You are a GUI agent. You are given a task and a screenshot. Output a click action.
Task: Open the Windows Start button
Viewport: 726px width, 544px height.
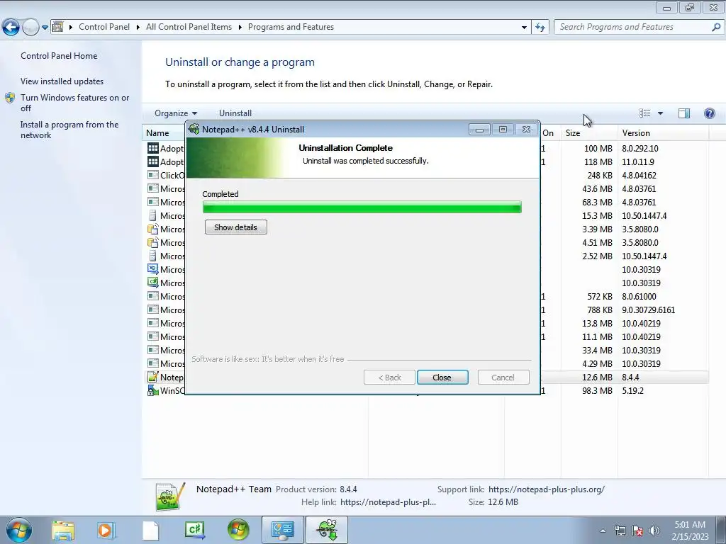19,530
